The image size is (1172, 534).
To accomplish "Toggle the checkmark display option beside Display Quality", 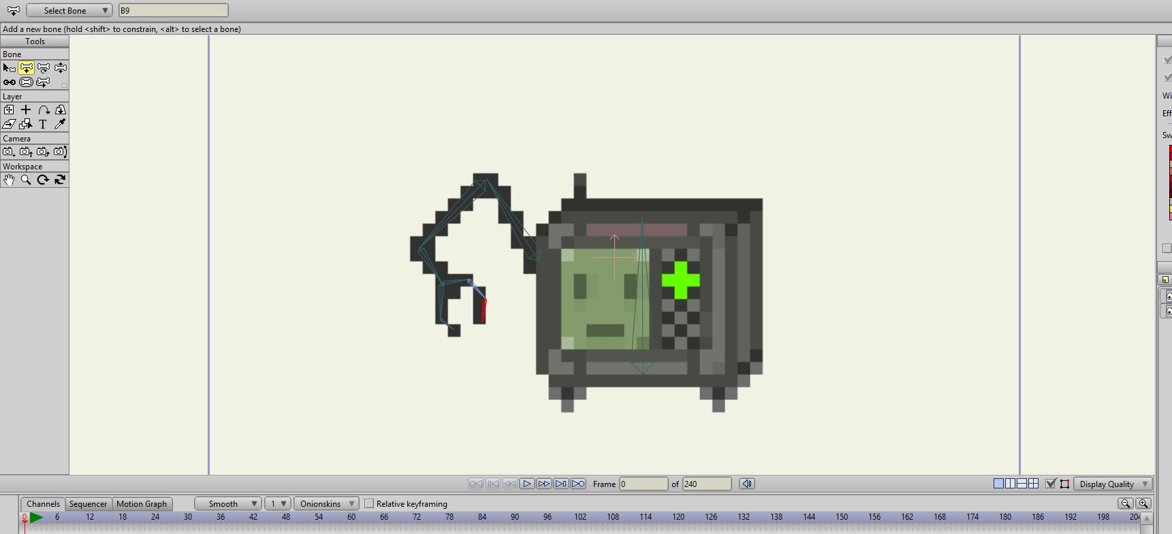I will [1051, 484].
